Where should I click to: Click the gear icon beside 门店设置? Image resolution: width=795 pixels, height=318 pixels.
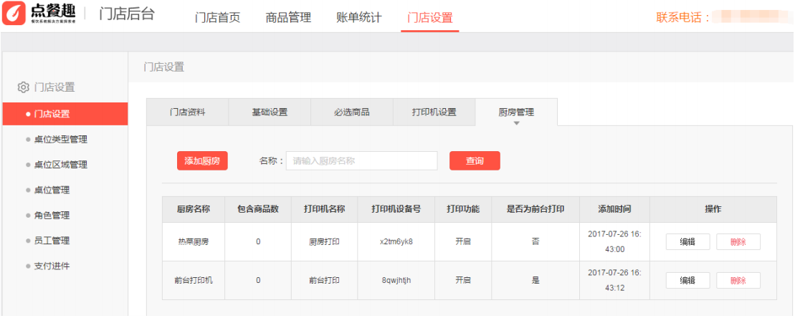(x=24, y=87)
